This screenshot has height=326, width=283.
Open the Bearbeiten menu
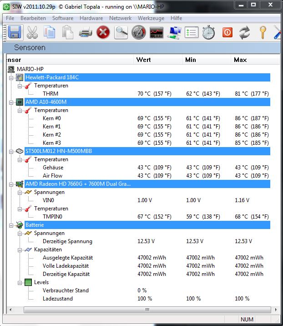(33, 18)
